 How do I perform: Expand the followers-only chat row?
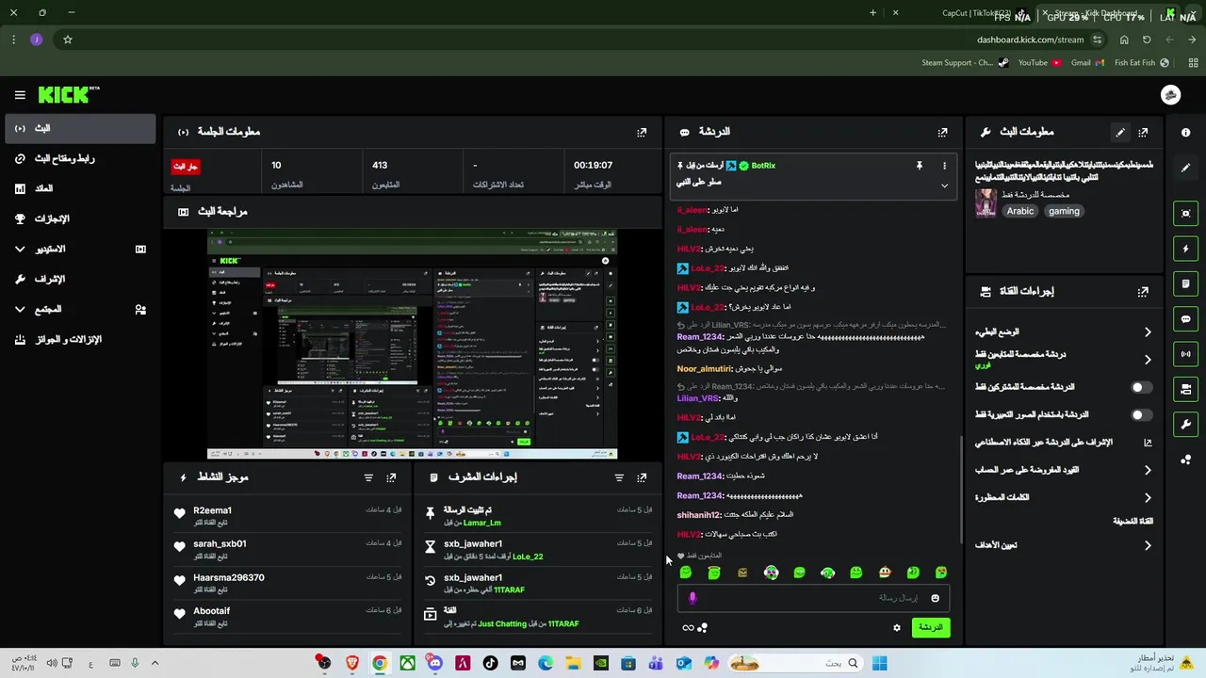(x=1063, y=359)
